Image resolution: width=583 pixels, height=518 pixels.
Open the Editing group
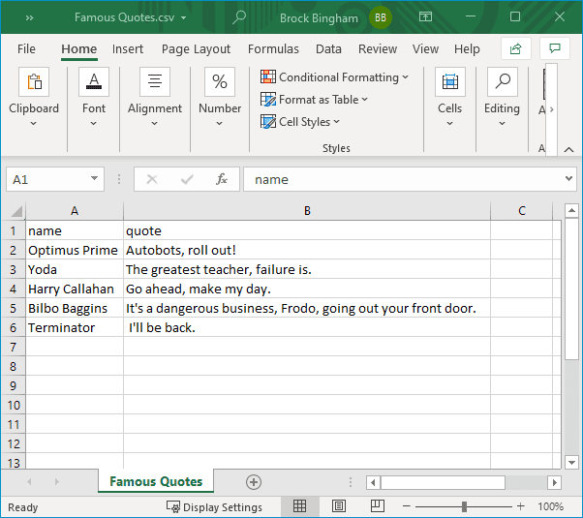pyautogui.click(x=502, y=99)
